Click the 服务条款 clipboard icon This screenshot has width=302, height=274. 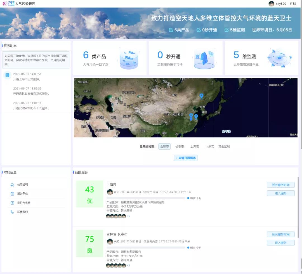[11, 193]
